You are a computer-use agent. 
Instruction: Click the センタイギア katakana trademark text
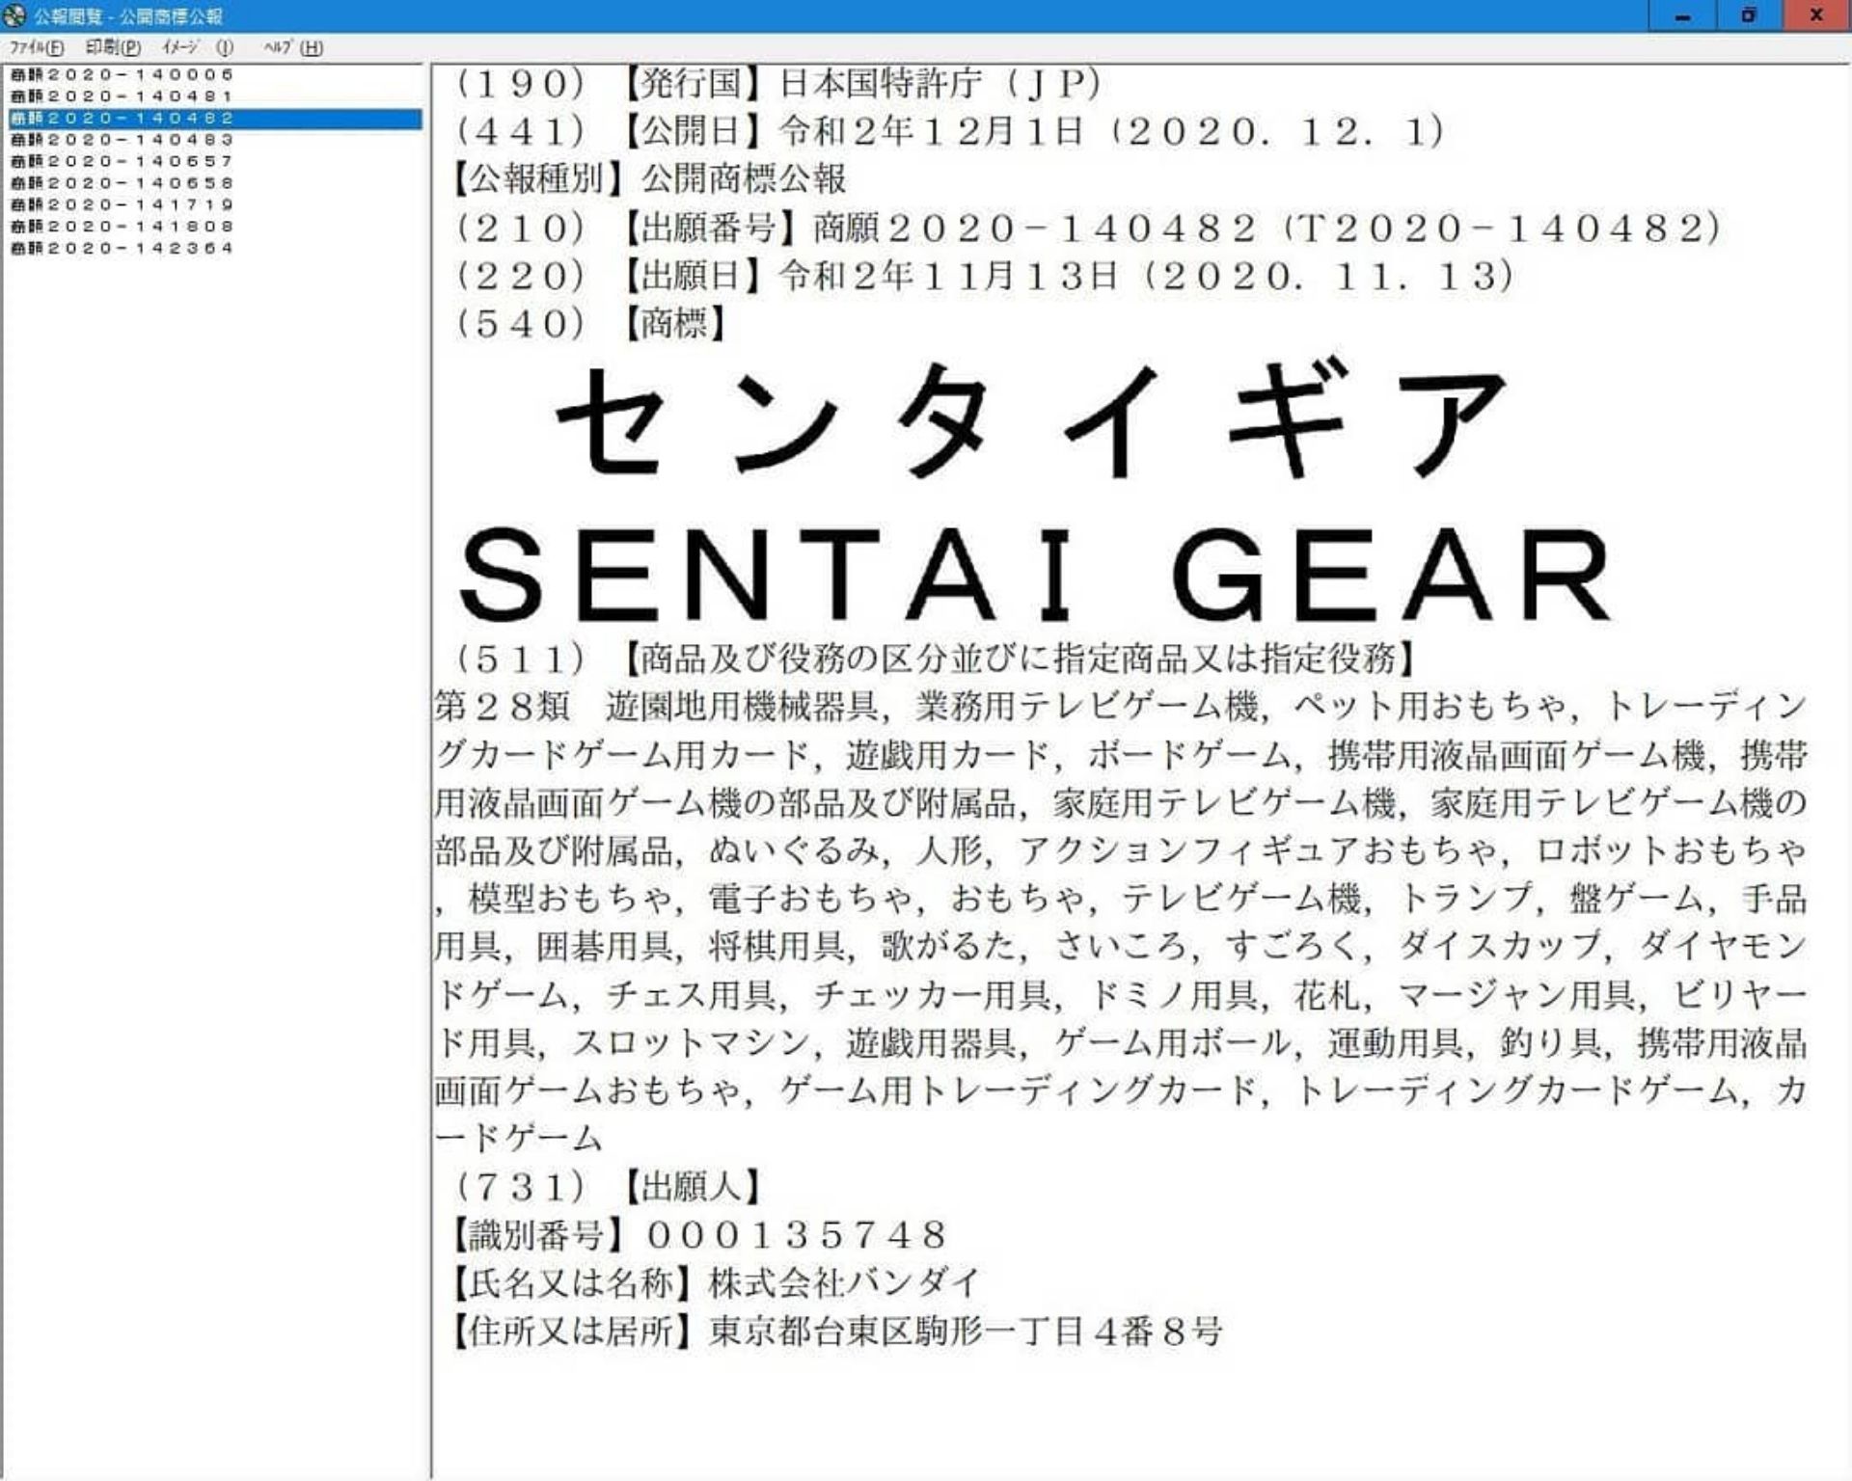click(1030, 420)
